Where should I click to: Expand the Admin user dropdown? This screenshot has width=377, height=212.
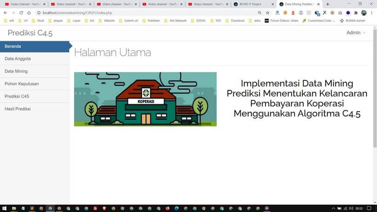356,33
